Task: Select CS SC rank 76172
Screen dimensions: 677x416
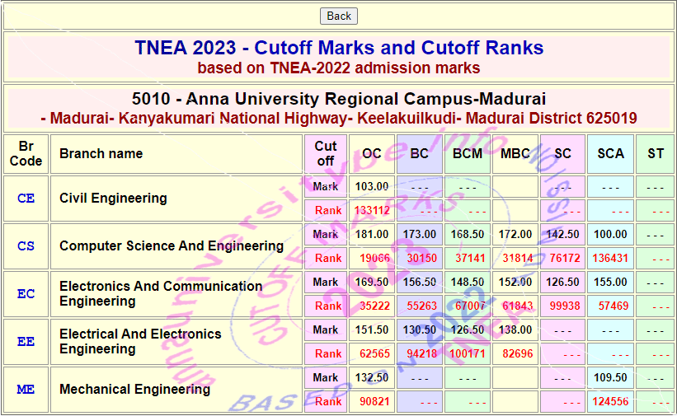Action: coord(565,258)
